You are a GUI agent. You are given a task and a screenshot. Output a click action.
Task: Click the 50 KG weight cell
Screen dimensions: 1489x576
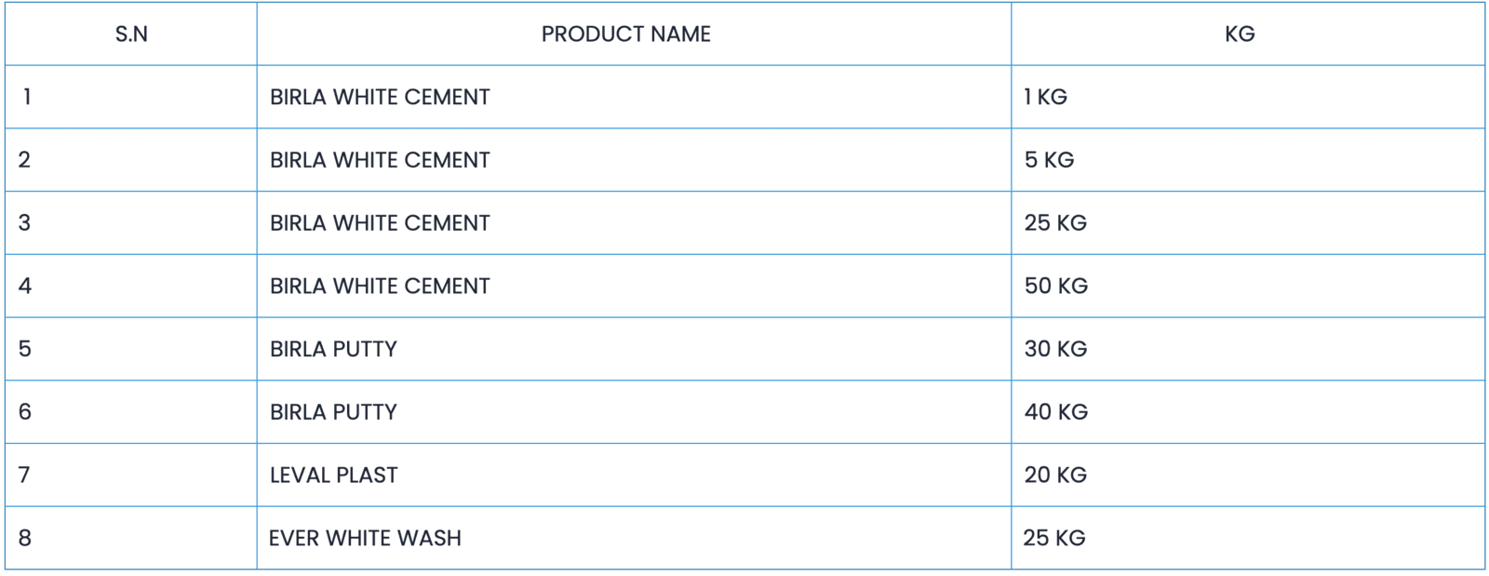1055,286
